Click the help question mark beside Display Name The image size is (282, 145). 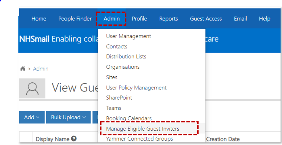tap(74, 138)
